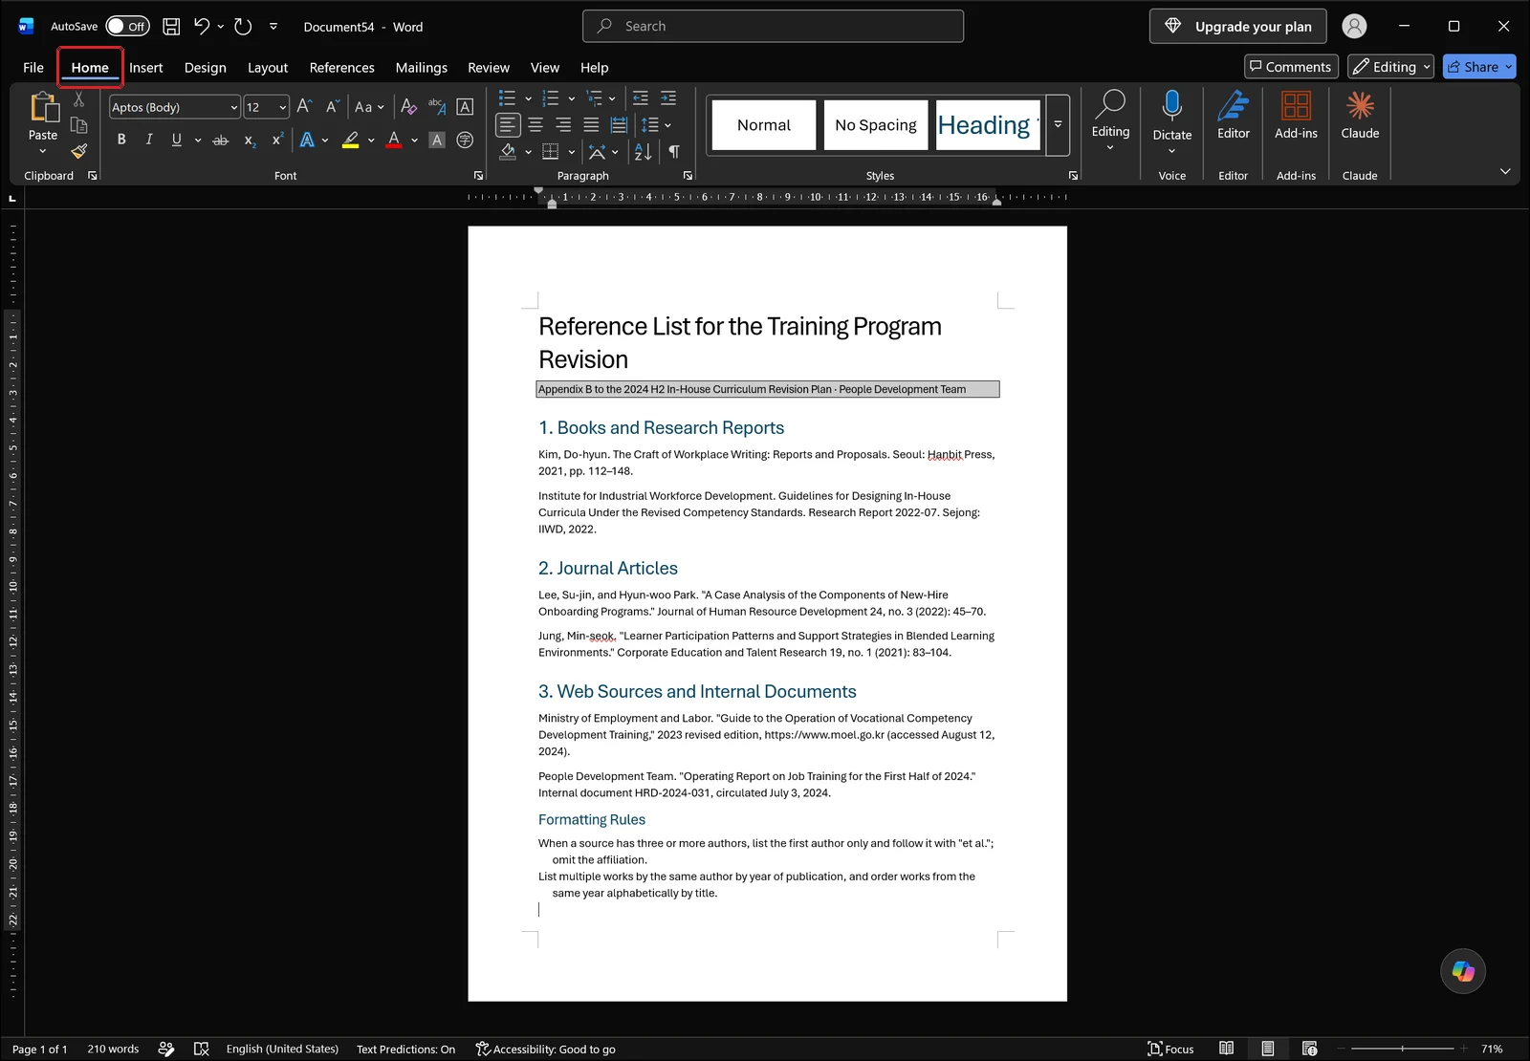
Task: Open the Share dropdown arrow
Action: (x=1509, y=67)
